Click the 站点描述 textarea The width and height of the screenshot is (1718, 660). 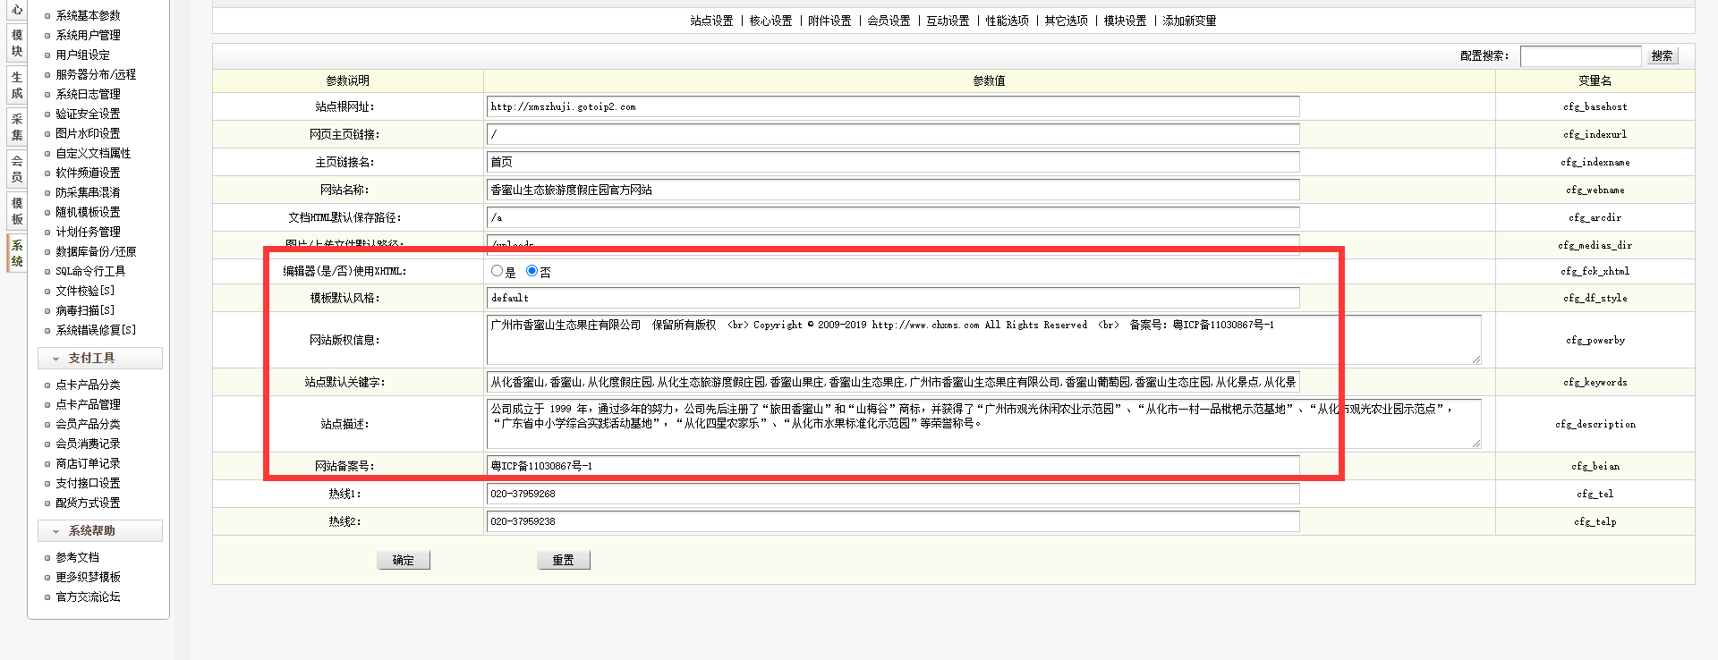click(x=984, y=424)
